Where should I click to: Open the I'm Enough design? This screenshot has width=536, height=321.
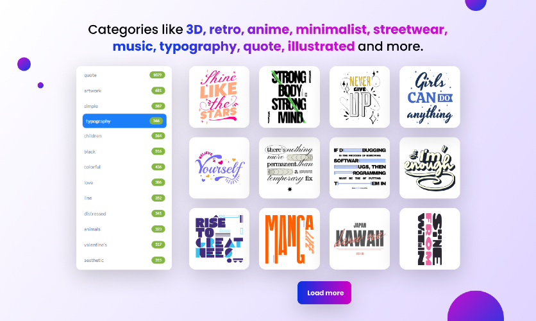click(x=430, y=168)
